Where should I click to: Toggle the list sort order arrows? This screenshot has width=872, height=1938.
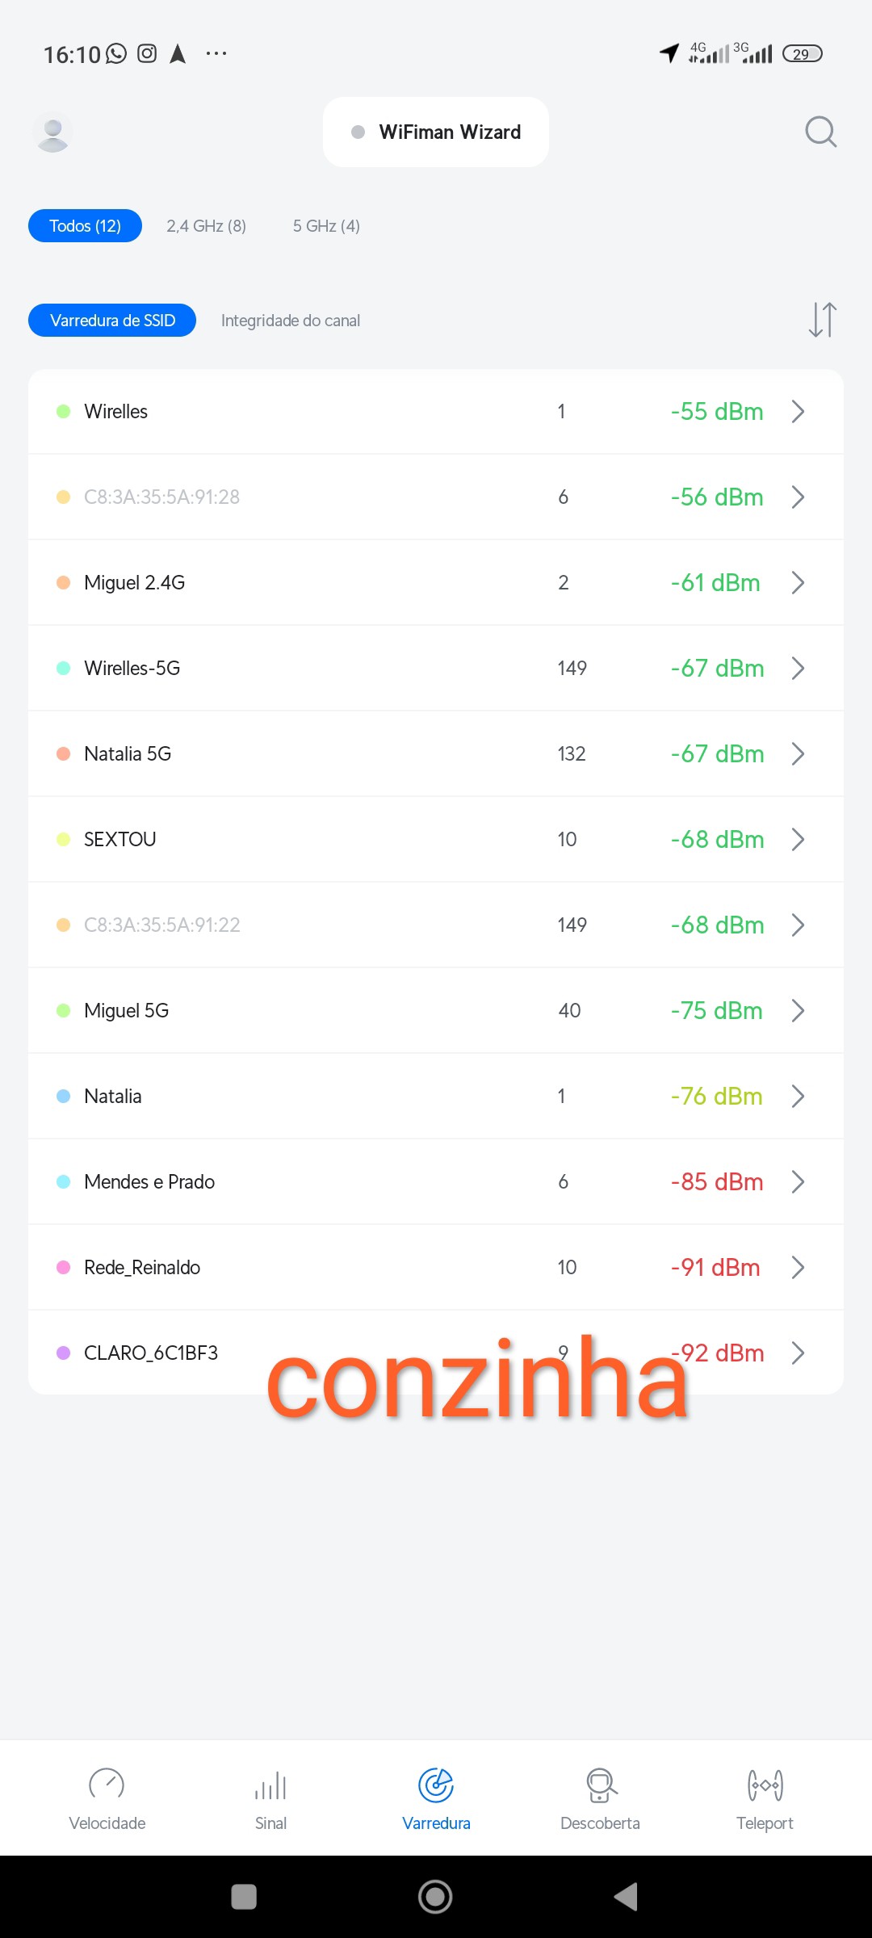pos(822,320)
